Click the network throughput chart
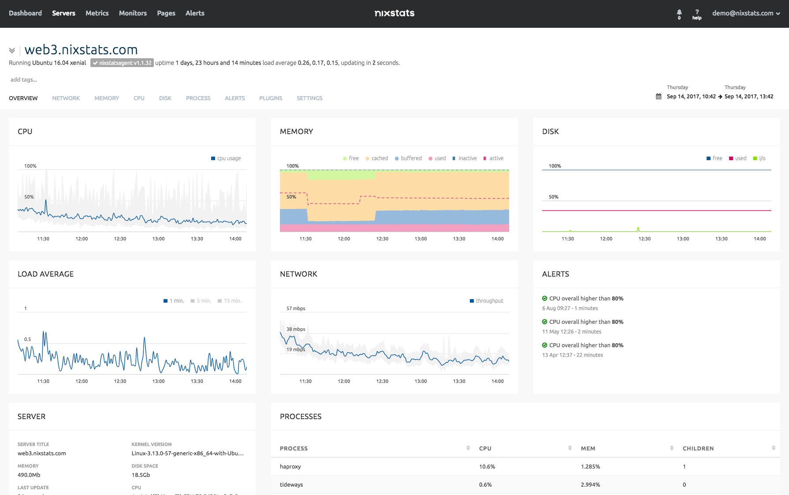The width and height of the screenshot is (789, 495). [x=394, y=343]
